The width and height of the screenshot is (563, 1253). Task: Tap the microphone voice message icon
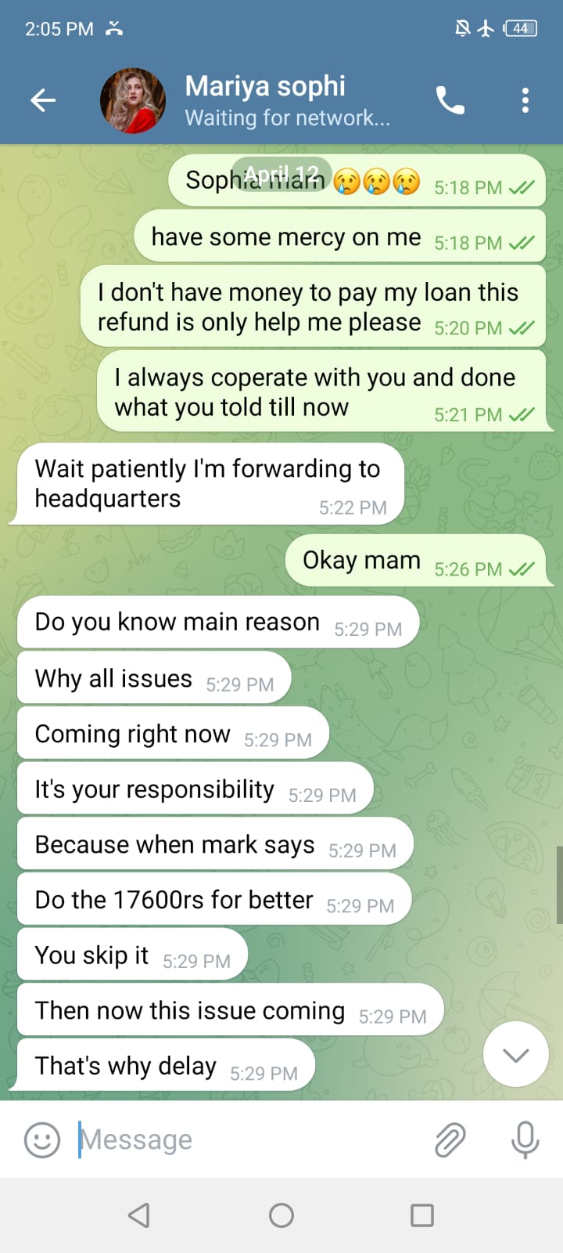coord(525,1139)
